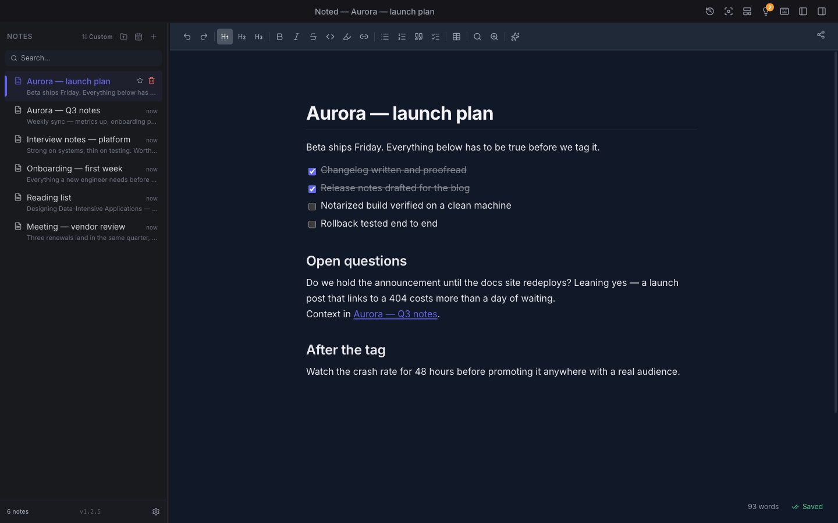Image resolution: width=838 pixels, height=523 pixels.
Task: Apply Heading 3 formatting
Action: coord(258,37)
